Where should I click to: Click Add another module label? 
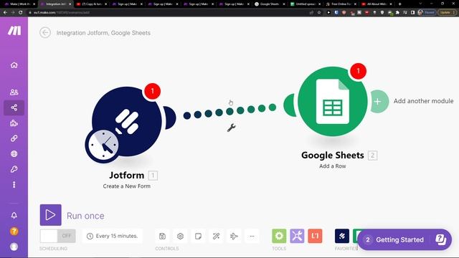coord(423,101)
